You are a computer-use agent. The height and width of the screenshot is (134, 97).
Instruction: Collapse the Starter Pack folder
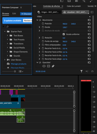tap(5, 31)
